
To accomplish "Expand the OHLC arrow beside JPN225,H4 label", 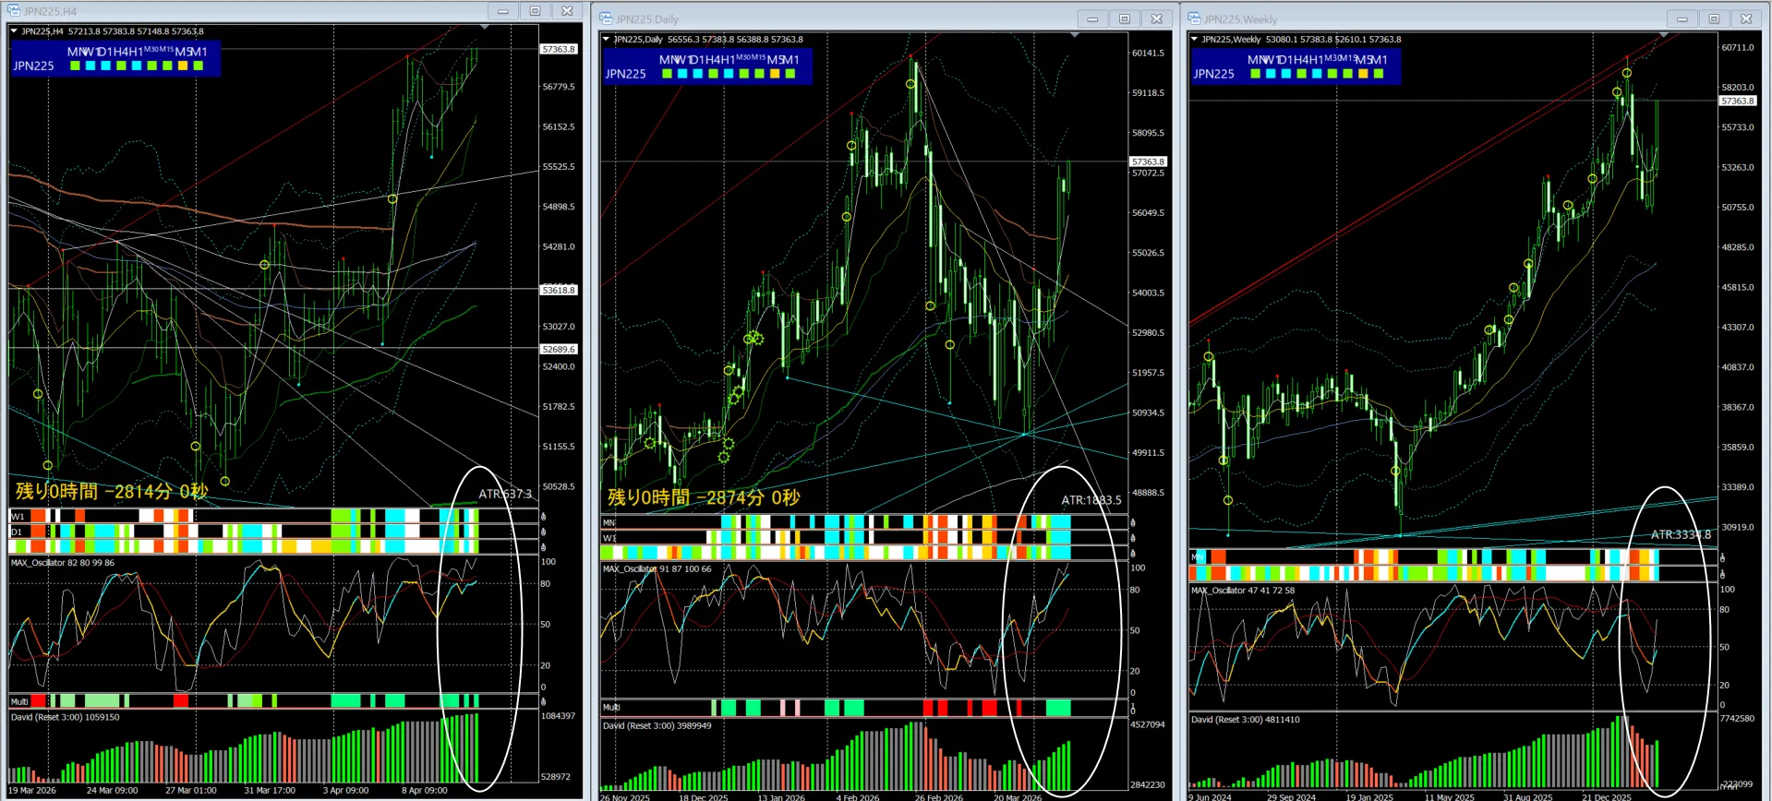I will tap(14, 31).
